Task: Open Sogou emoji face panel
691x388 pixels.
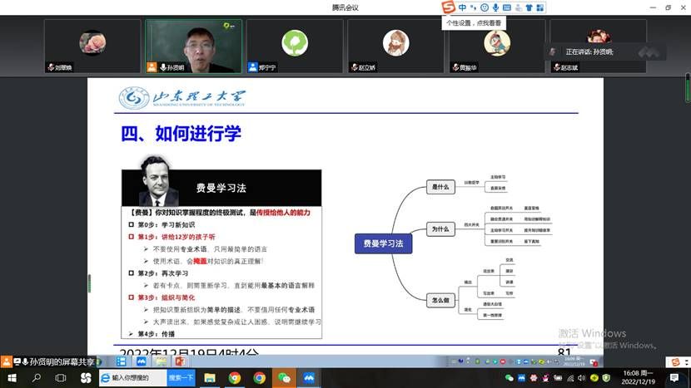Action: pos(485,7)
